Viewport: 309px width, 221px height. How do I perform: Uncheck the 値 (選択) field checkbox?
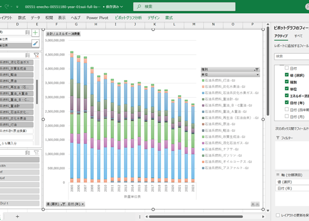pyautogui.click(x=287, y=75)
